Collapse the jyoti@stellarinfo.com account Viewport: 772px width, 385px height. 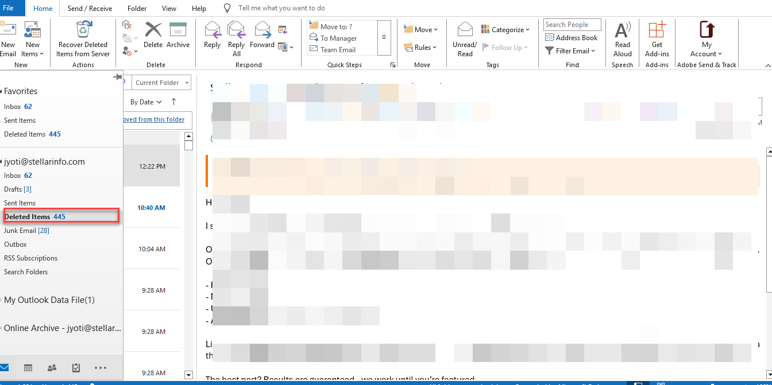click(2, 162)
